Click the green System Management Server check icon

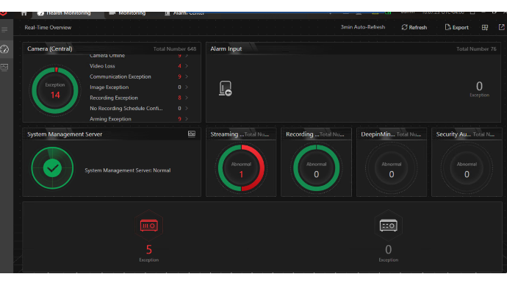[52, 168]
